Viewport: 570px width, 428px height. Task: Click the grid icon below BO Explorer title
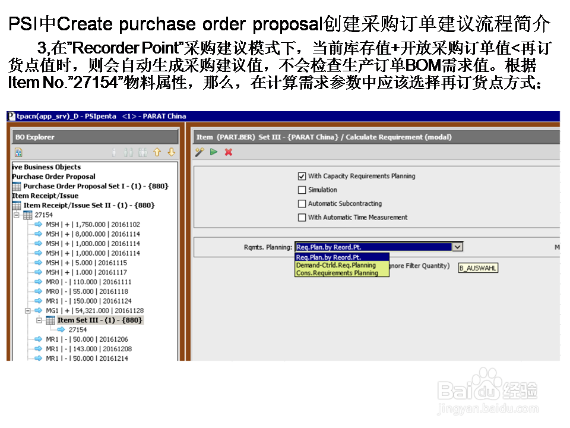pos(18,152)
